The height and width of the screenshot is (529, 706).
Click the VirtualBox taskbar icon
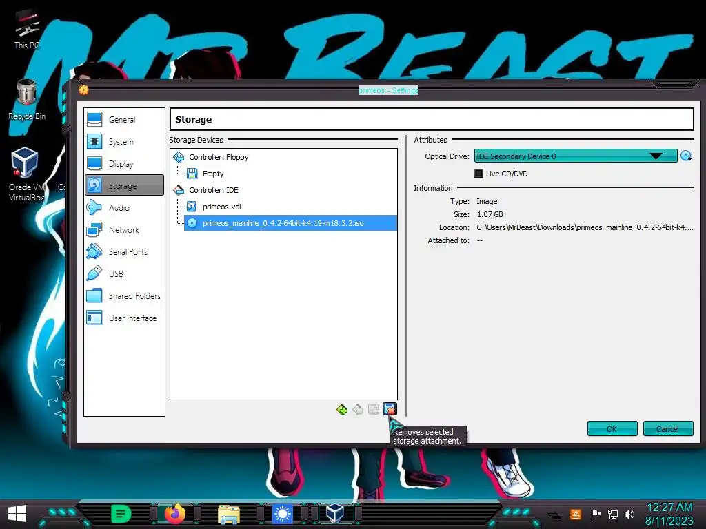[335, 513]
